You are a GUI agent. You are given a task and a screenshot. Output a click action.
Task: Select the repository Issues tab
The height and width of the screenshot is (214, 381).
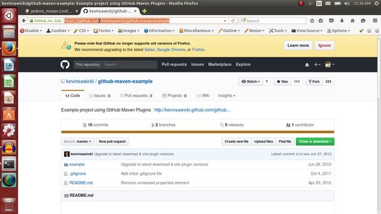(x=100, y=96)
